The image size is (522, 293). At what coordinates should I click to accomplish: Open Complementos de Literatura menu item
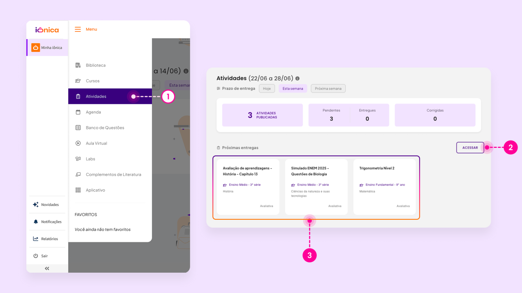click(x=113, y=174)
